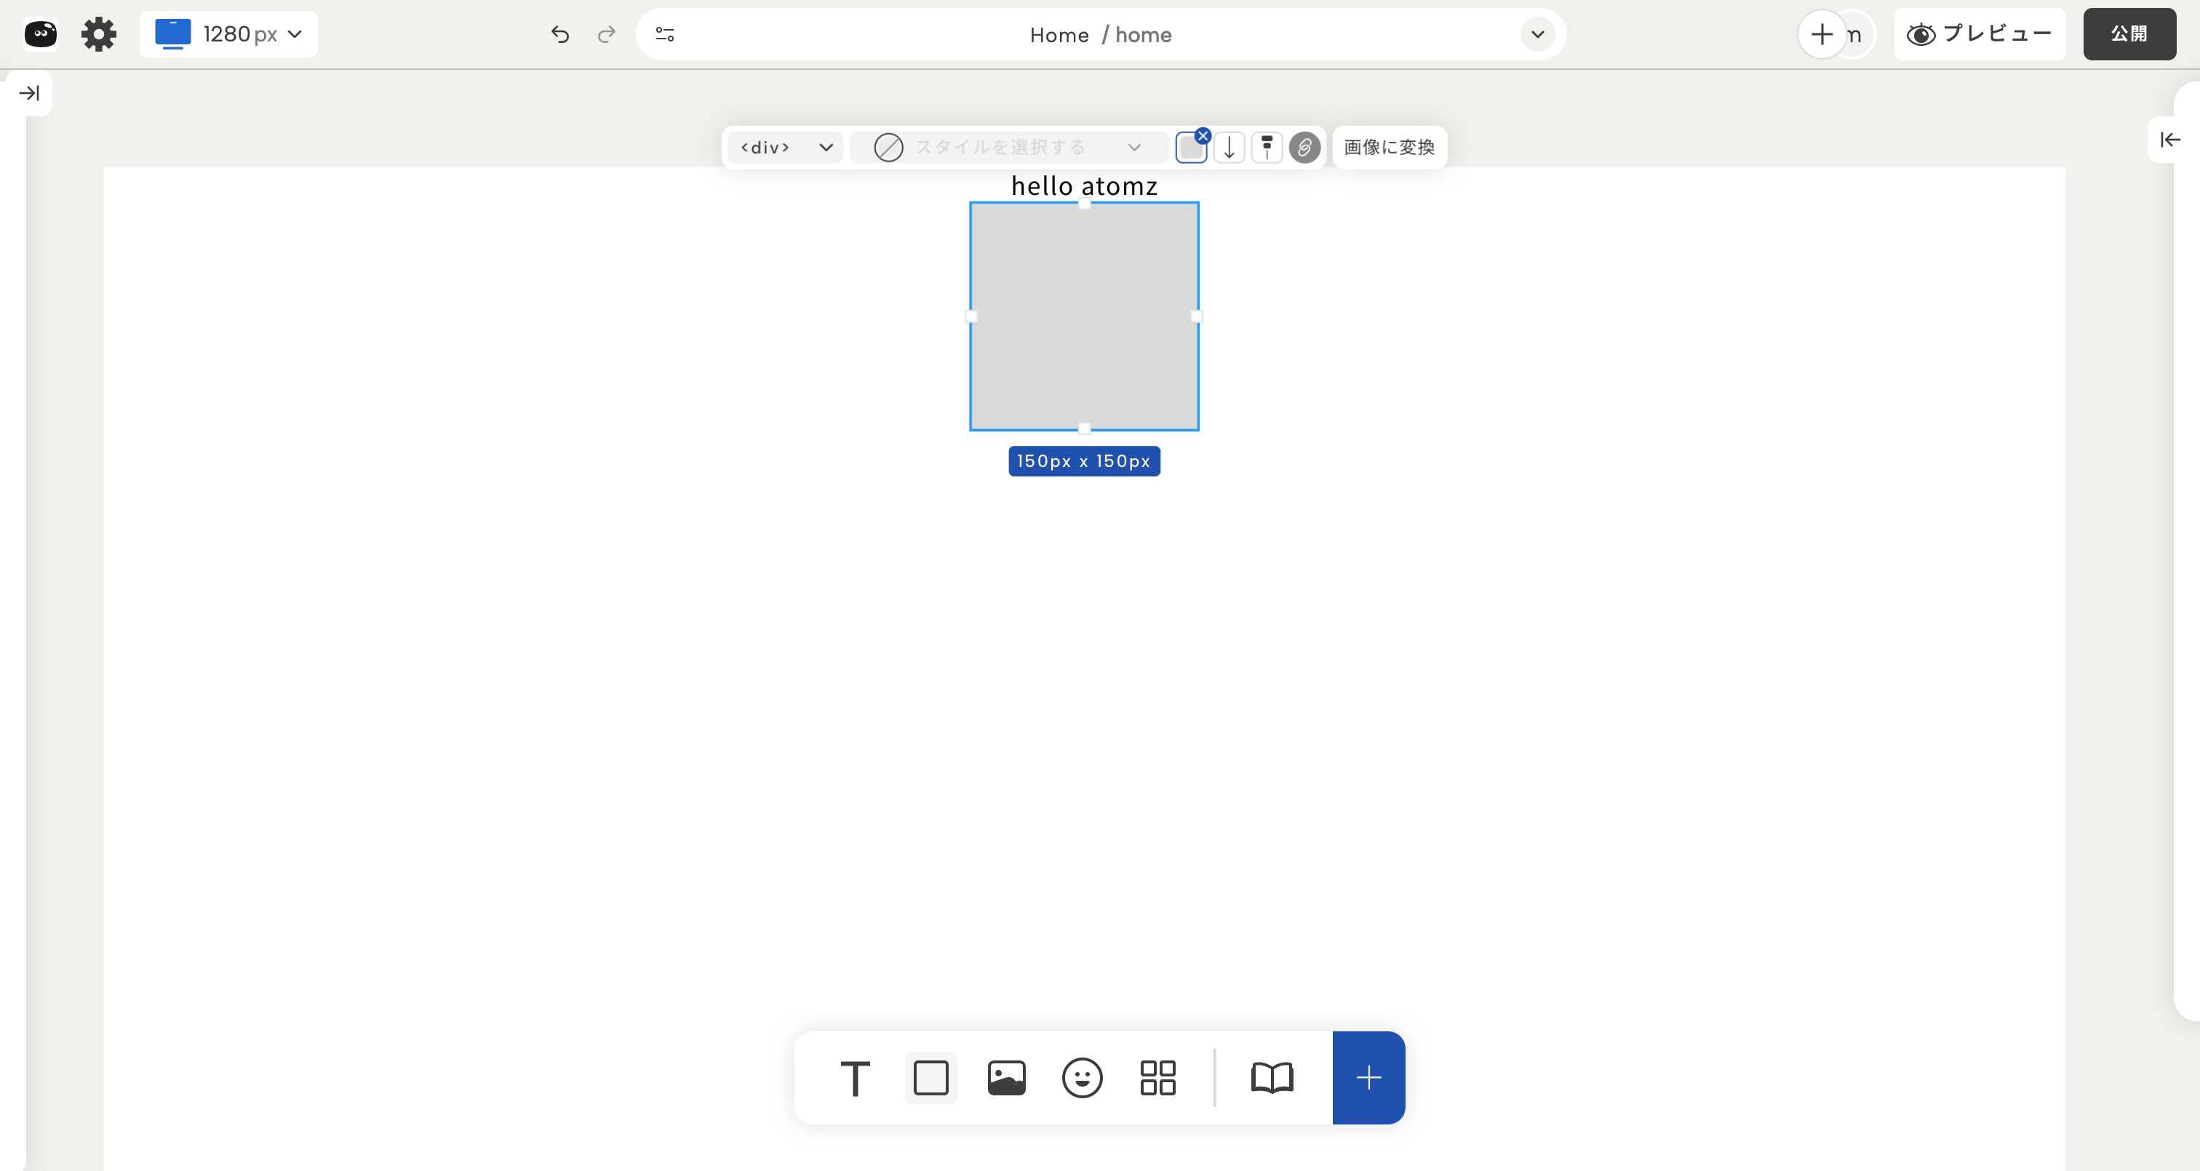Open the grid components tool
Screen dimensions: 2200x1171
tap(1157, 1078)
